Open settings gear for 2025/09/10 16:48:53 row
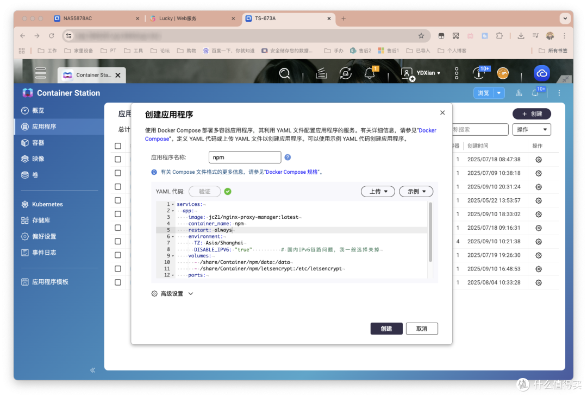 (538, 269)
